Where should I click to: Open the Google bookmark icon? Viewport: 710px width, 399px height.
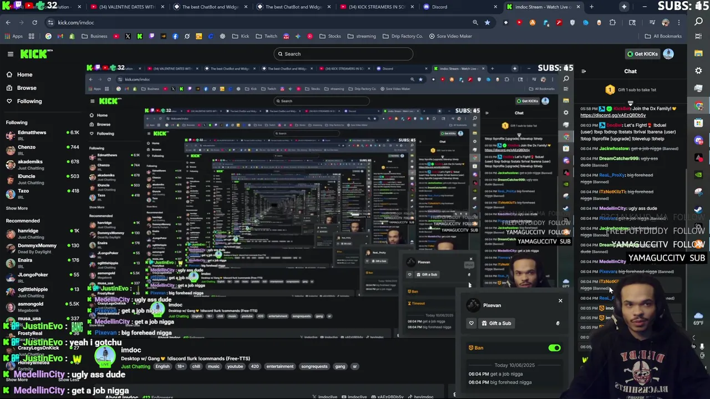point(48,36)
